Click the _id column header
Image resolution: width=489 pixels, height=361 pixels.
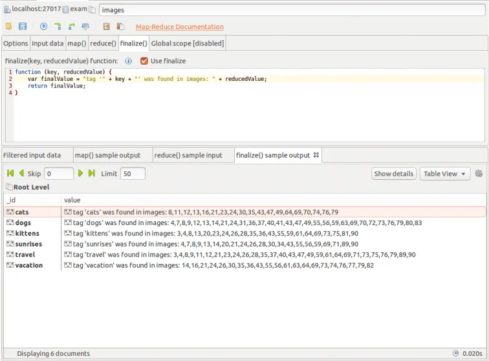[32, 200]
